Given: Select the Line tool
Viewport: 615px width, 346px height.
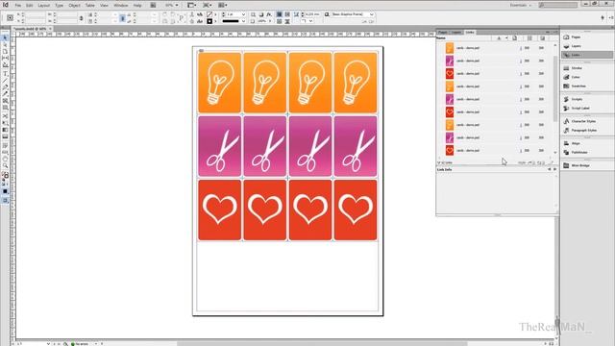Looking at the screenshot, I should (x=5, y=81).
